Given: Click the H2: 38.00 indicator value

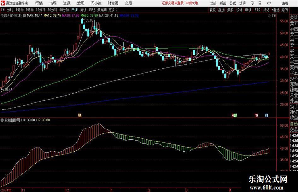Looking at the screenshot, I should 43,120.
